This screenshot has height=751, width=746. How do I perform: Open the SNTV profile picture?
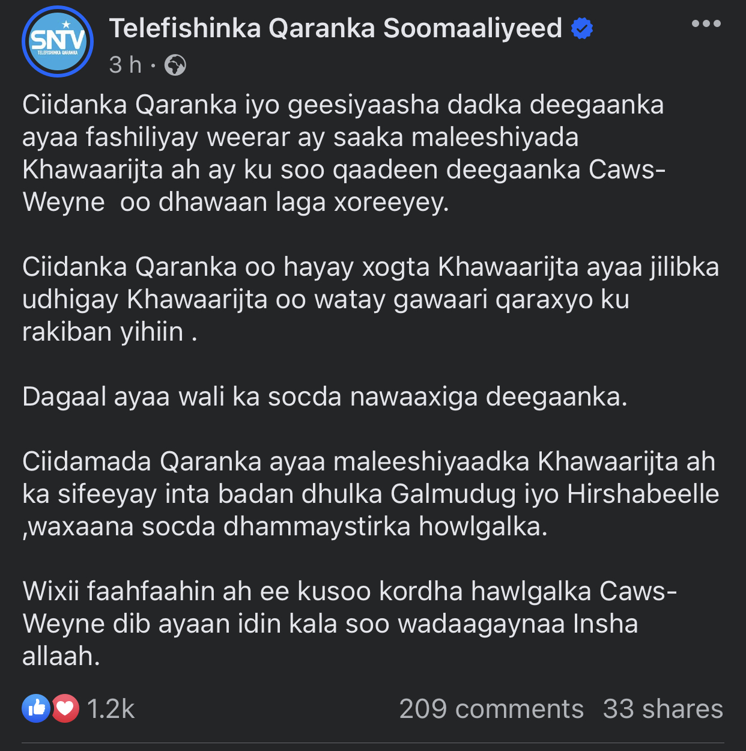coord(58,41)
